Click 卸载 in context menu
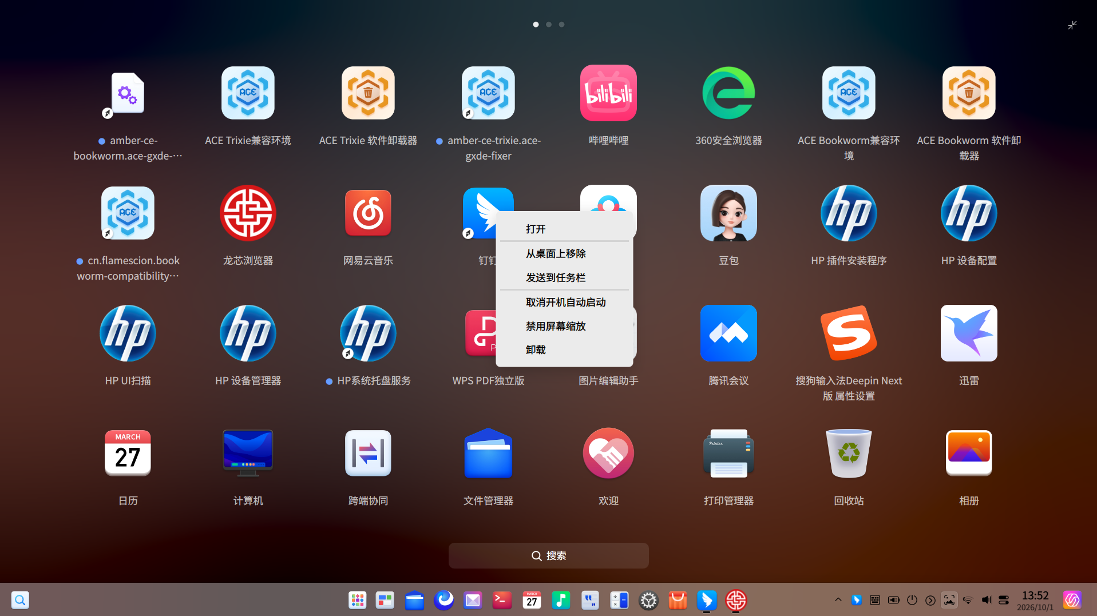The height and width of the screenshot is (616, 1097). pos(564,349)
